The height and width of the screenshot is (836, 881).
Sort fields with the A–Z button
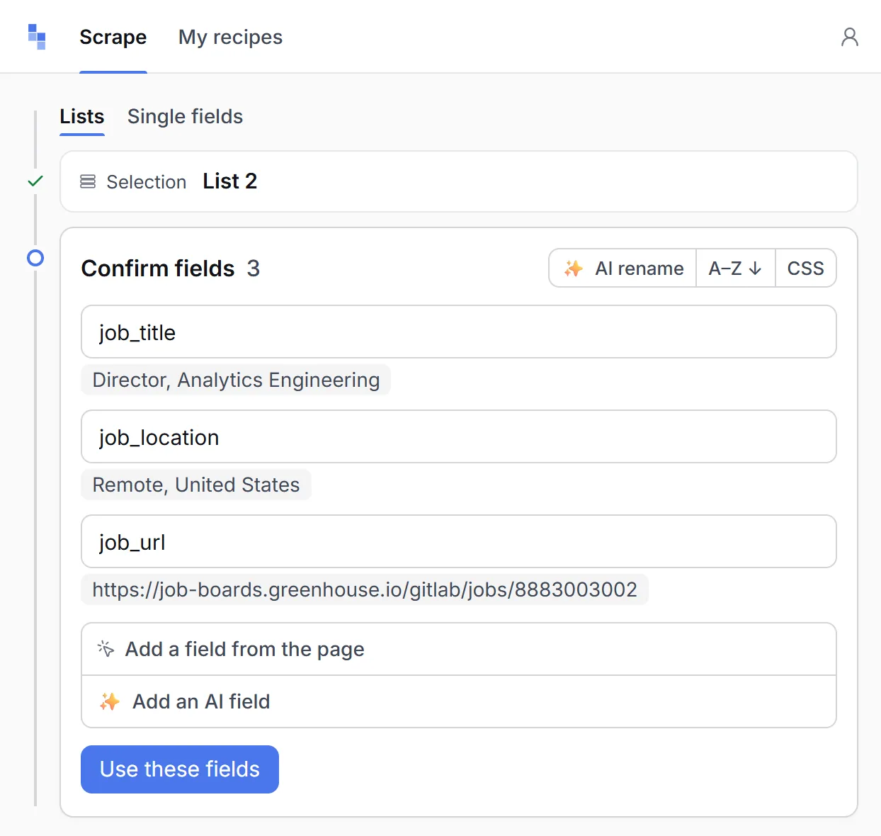pos(736,269)
